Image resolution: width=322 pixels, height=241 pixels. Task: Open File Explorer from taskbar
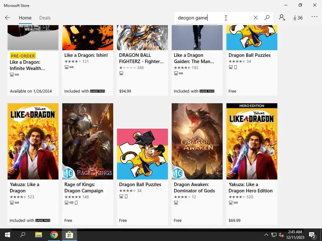38,235
